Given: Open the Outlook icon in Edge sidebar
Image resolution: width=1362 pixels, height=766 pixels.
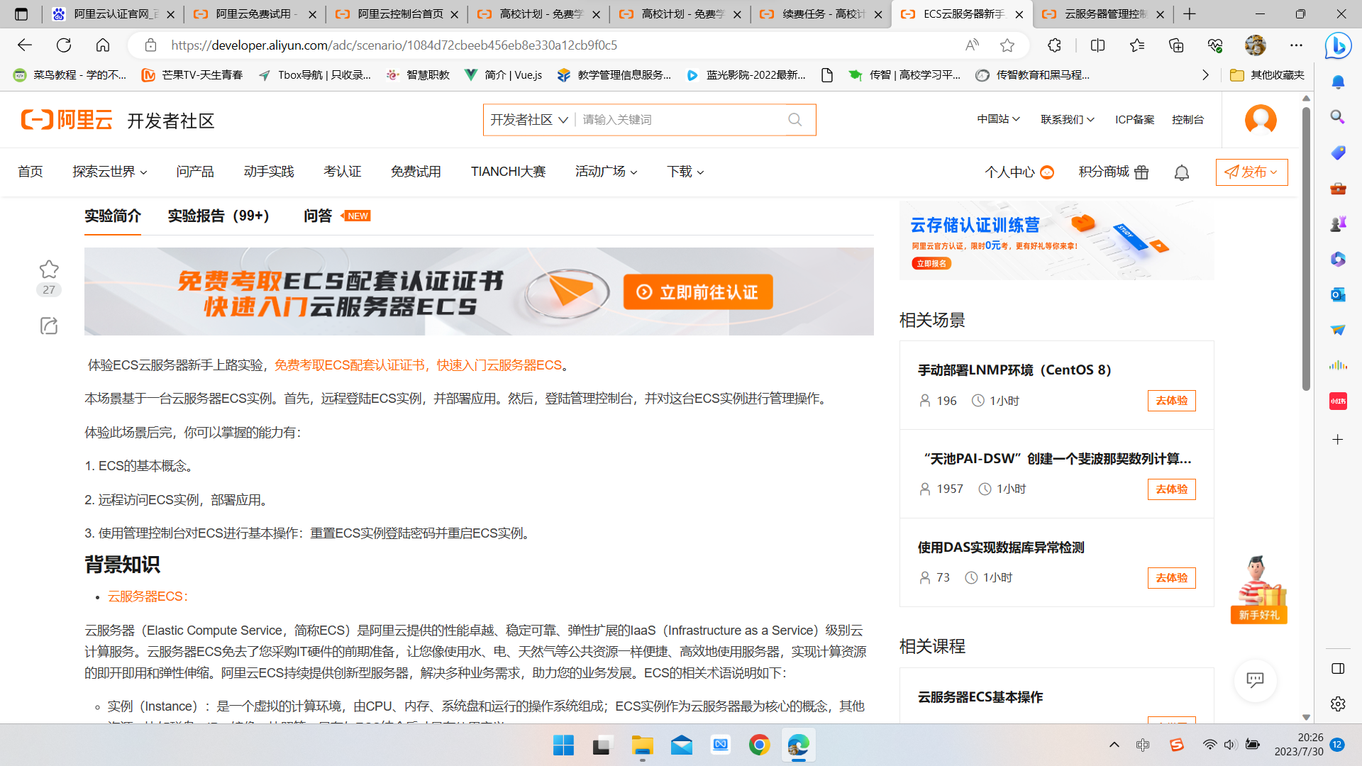Looking at the screenshot, I should pyautogui.click(x=1338, y=294).
